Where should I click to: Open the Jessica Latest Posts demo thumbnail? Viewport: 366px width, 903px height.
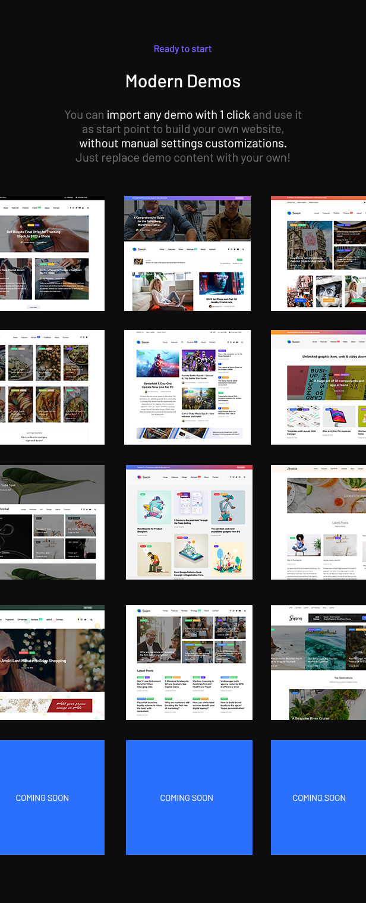pyautogui.click(x=318, y=522)
